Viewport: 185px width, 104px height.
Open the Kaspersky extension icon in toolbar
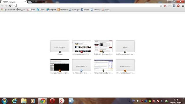(x=165, y=6)
